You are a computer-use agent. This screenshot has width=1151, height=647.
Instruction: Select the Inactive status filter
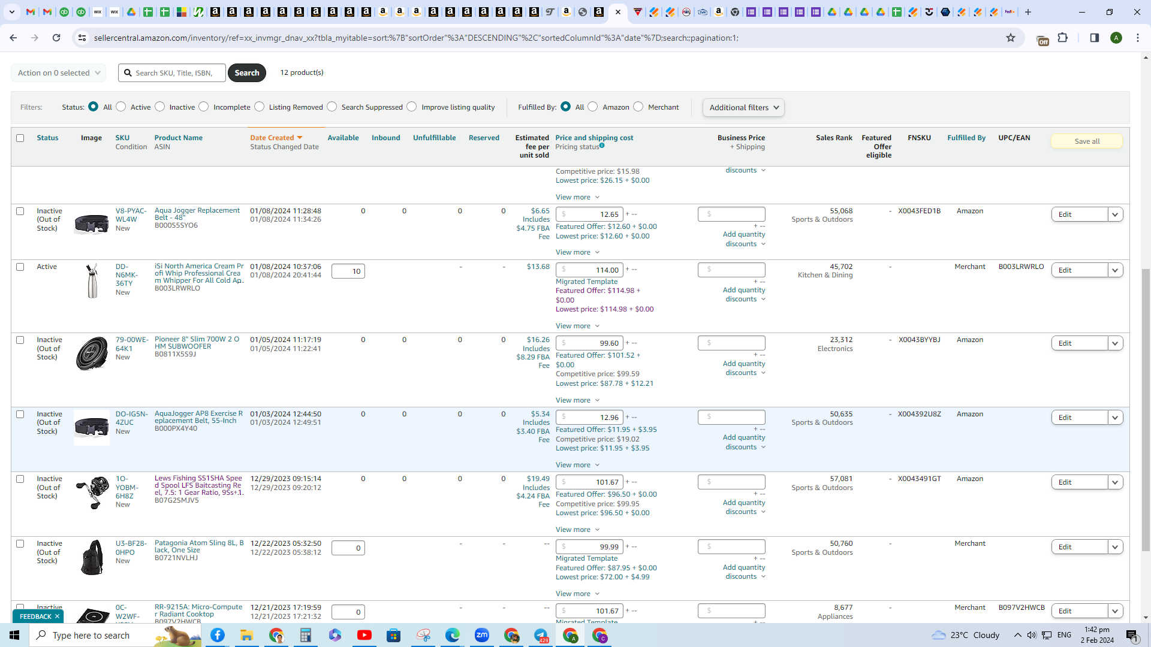(x=160, y=107)
